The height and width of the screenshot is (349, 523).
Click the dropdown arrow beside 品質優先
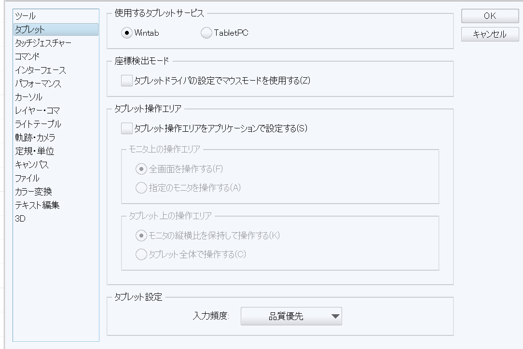tap(335, 316)
